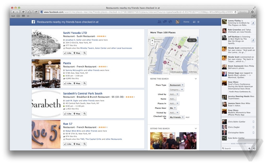Viewport: 266px width, 164px height.
Task: Open chat settings gear icon
Action: pos(249,148)
